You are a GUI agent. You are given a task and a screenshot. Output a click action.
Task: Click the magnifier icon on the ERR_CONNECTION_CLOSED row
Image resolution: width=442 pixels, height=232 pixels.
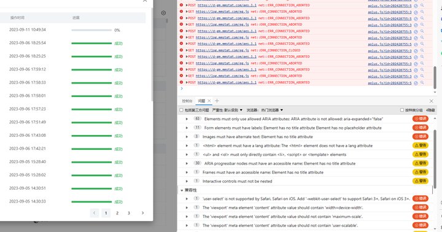tap(422, 50)
